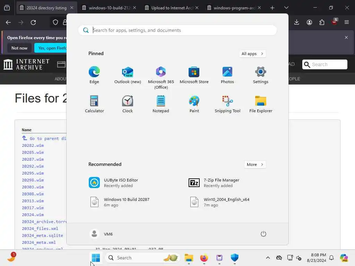This screenshot has width=355, height=266.
Task: Launch Notepad from pinned apps
Action: (x=161, y=104)
